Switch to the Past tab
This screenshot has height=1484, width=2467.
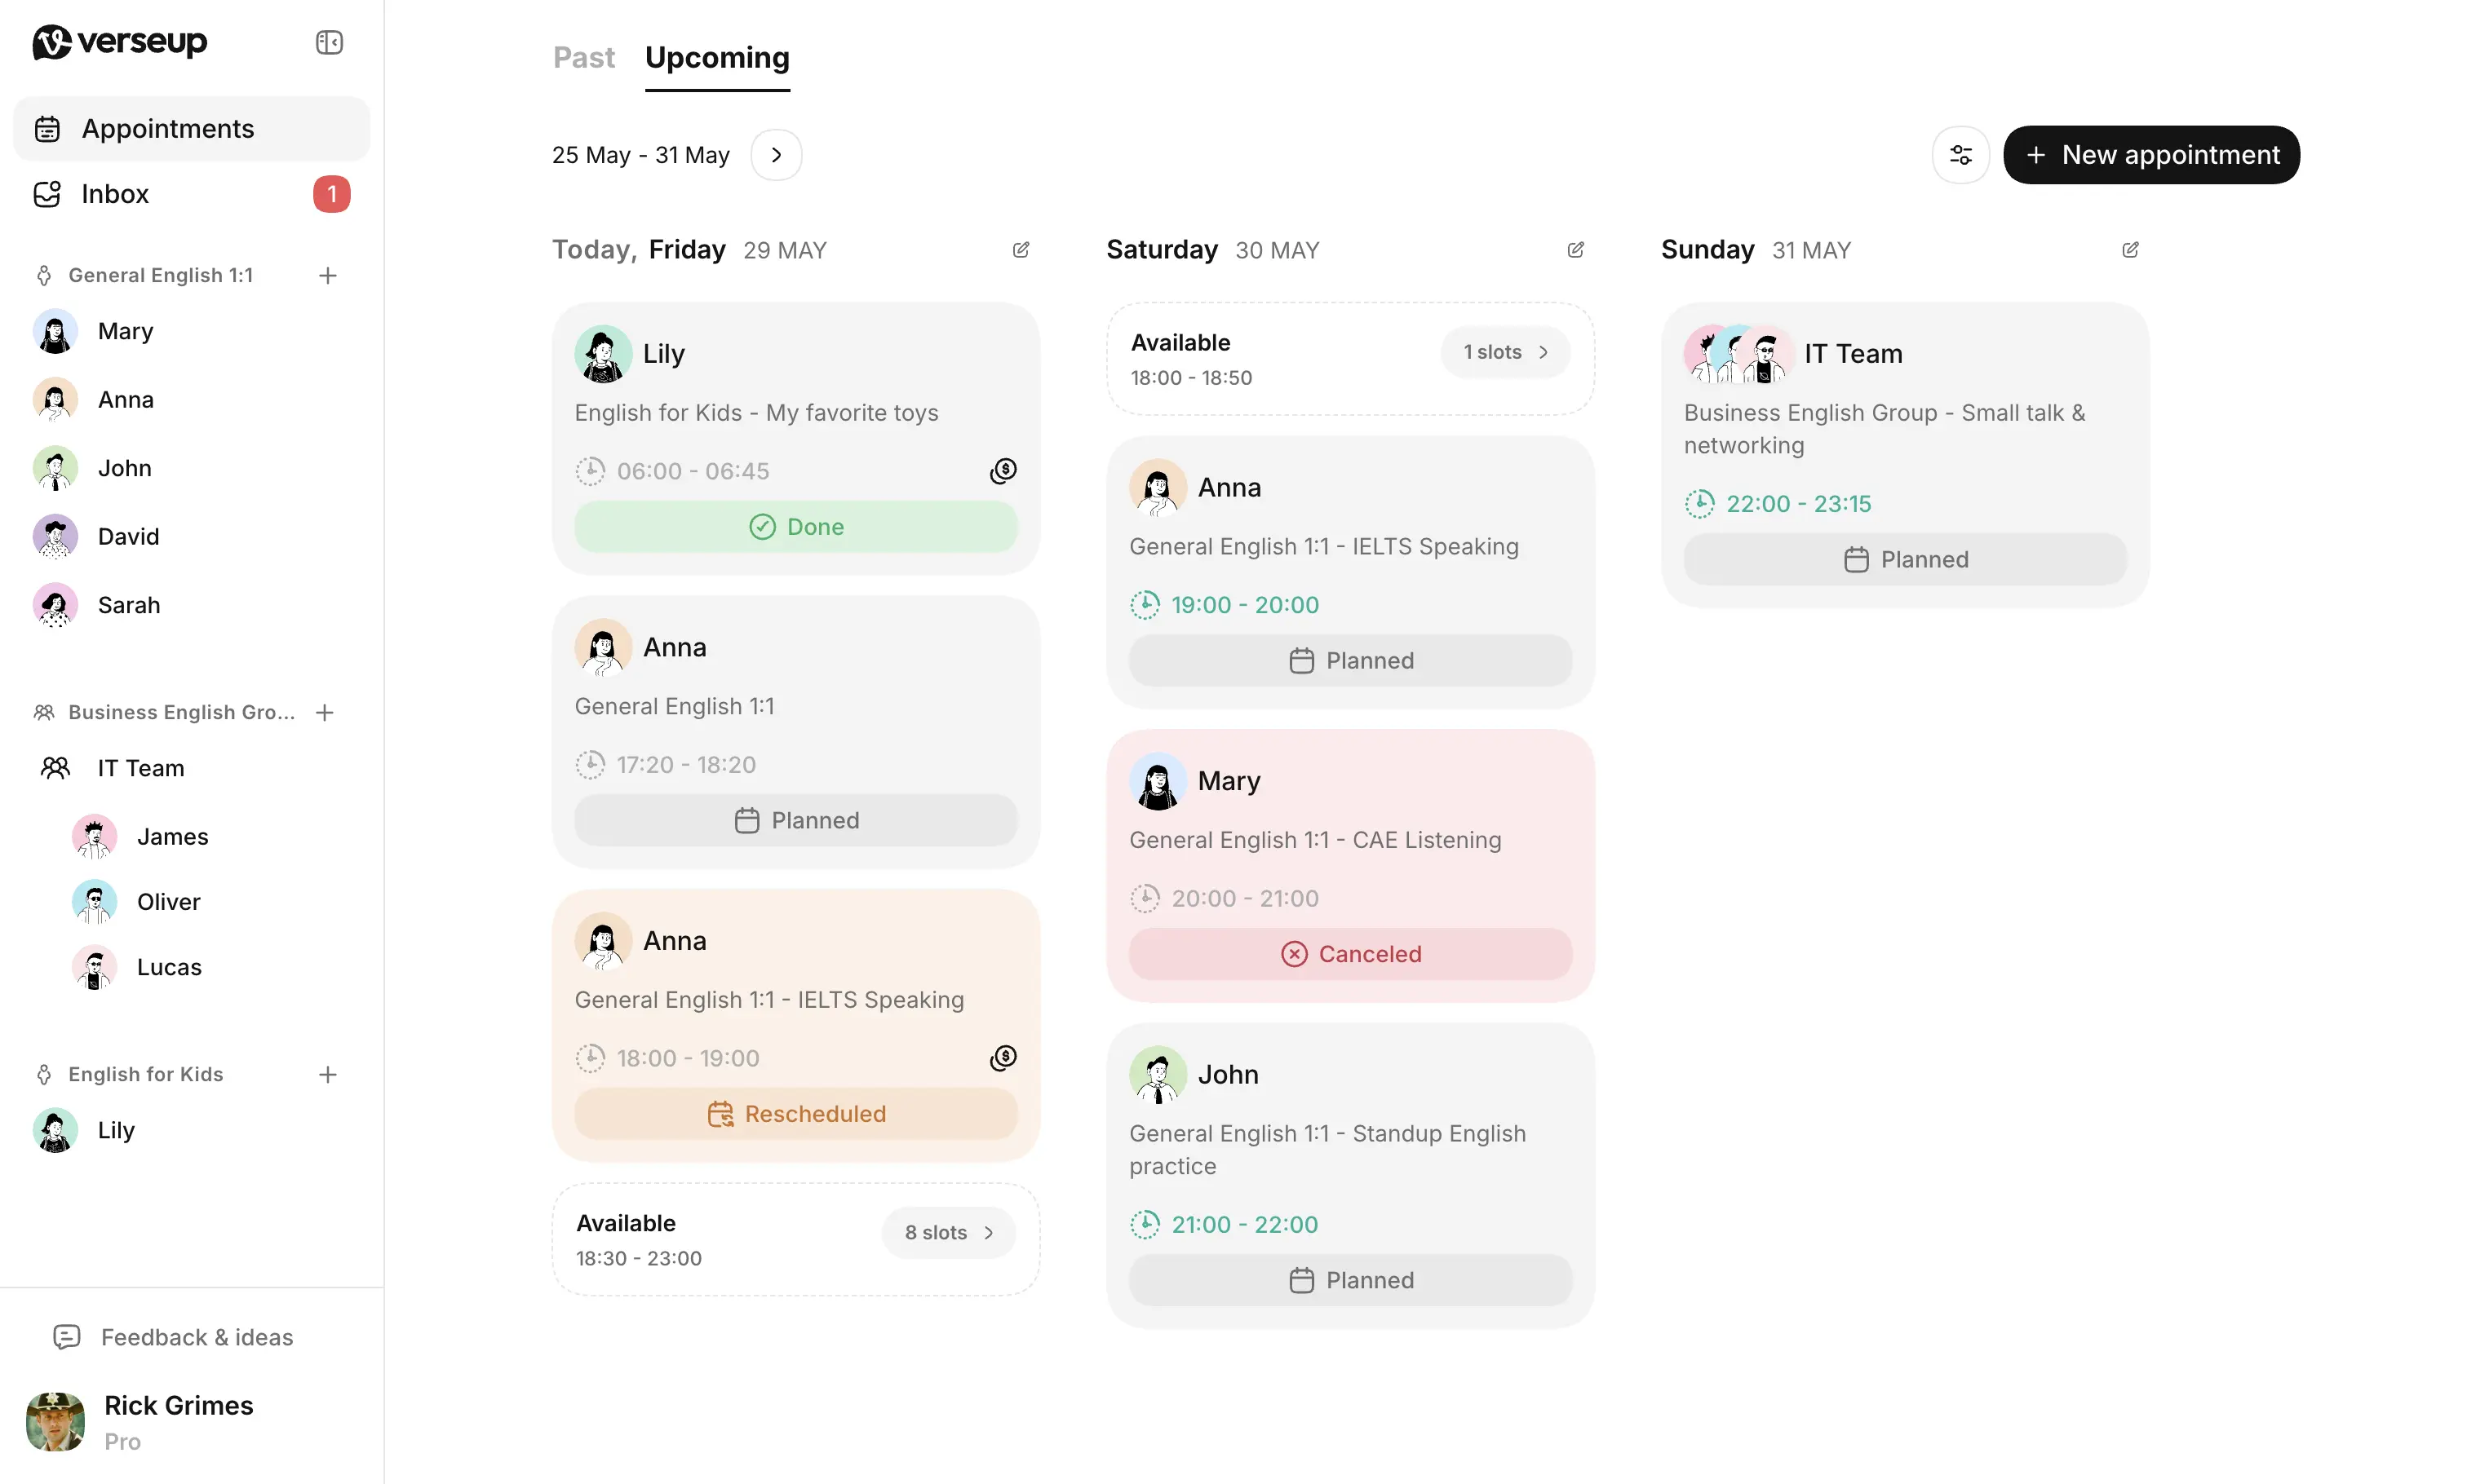(x=583, y=58)
